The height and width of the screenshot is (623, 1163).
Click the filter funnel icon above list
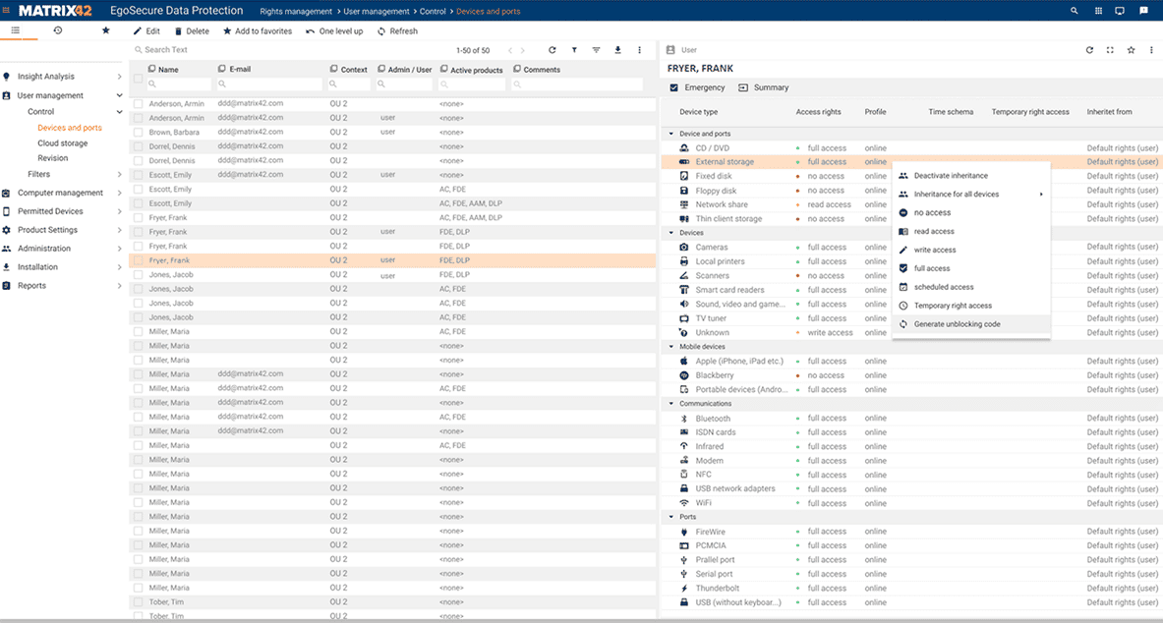pos(574,50)
